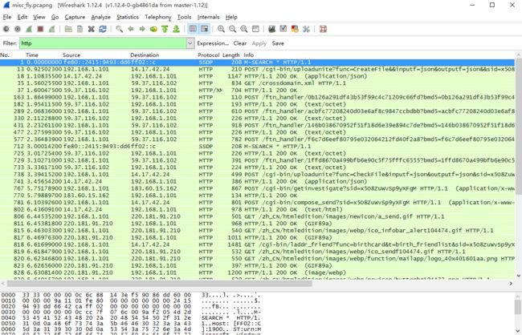Edit capture filters icon
The height and width of the screenshot is (335, 522).
[x=272, y=29]
